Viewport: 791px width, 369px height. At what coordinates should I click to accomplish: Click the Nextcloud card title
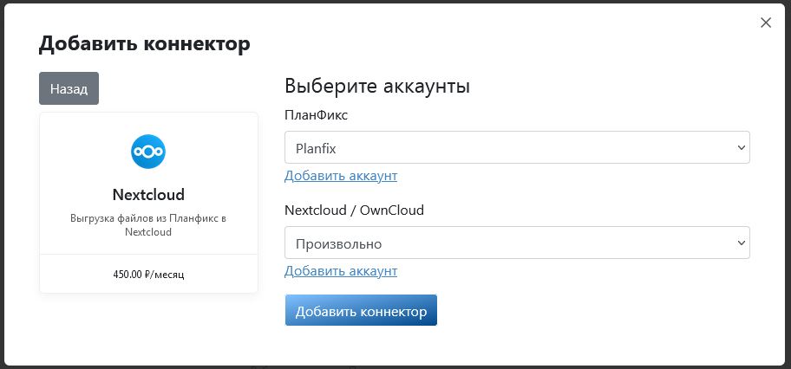148,195
